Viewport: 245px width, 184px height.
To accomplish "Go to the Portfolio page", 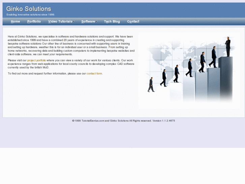I will 34,22.
